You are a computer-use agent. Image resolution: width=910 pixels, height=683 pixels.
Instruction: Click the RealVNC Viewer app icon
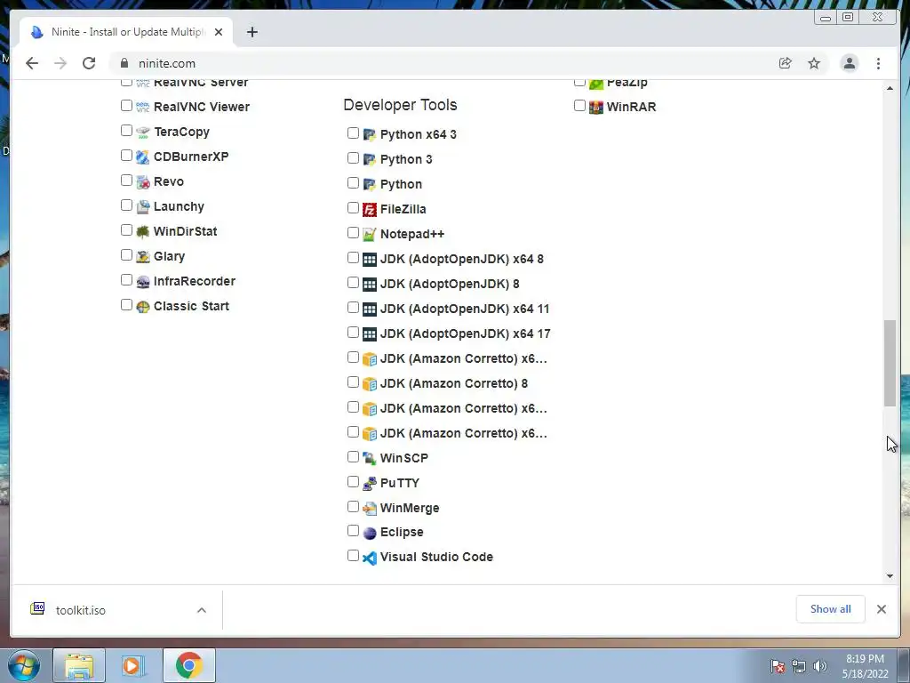coord(143,107)
